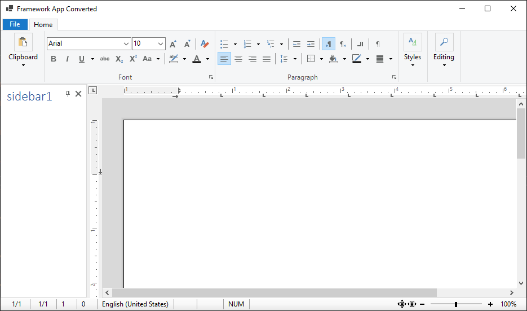Image resolution: width=527 pixels, height=311 pixels.
Task: Click the borders icon
Action: click(x=311, y=59)
